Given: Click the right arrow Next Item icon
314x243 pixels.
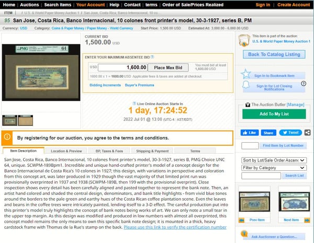Looking at the screenshot, I should click(307, 220).
